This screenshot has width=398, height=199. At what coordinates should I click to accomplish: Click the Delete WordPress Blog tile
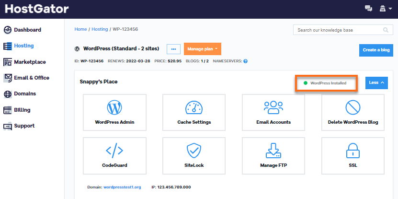coord(353,112)
